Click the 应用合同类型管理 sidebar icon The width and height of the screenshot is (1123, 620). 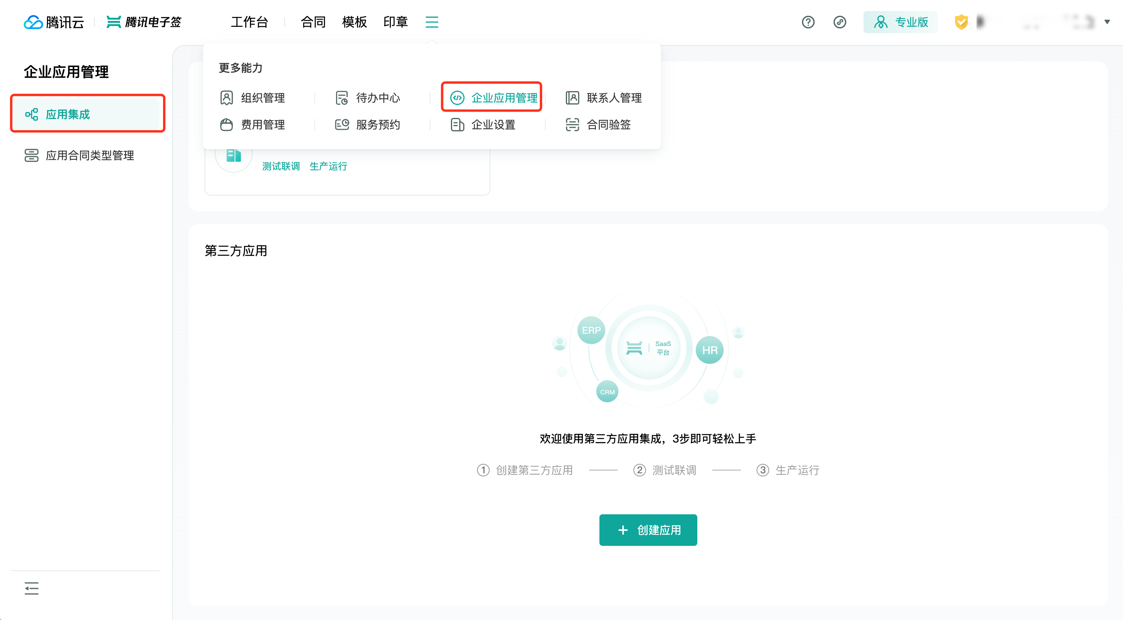click(x=31, y=155)
